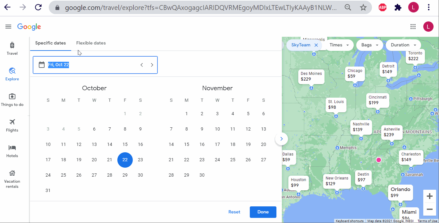Bookmark page with the star icon
Viewport: 439px width, 223px height.
[x=363, y=7]
